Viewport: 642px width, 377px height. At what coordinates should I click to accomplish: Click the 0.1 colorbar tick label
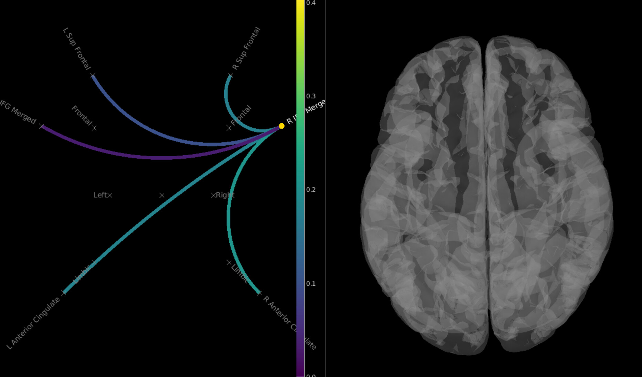tap(311, 284)
